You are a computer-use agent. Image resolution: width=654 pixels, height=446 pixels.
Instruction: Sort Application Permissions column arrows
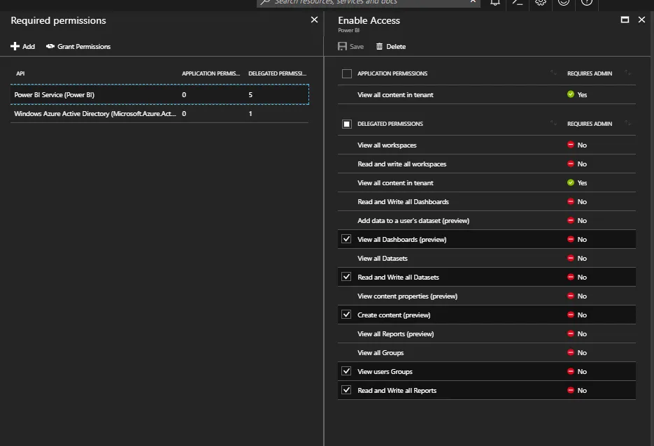coord(554,73)
